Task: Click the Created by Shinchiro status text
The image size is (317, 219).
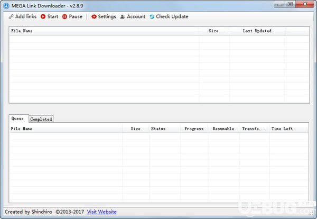Action: coord(29,212)
